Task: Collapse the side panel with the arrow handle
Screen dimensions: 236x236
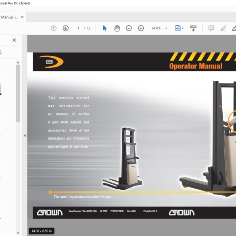Action: (25, 136)
